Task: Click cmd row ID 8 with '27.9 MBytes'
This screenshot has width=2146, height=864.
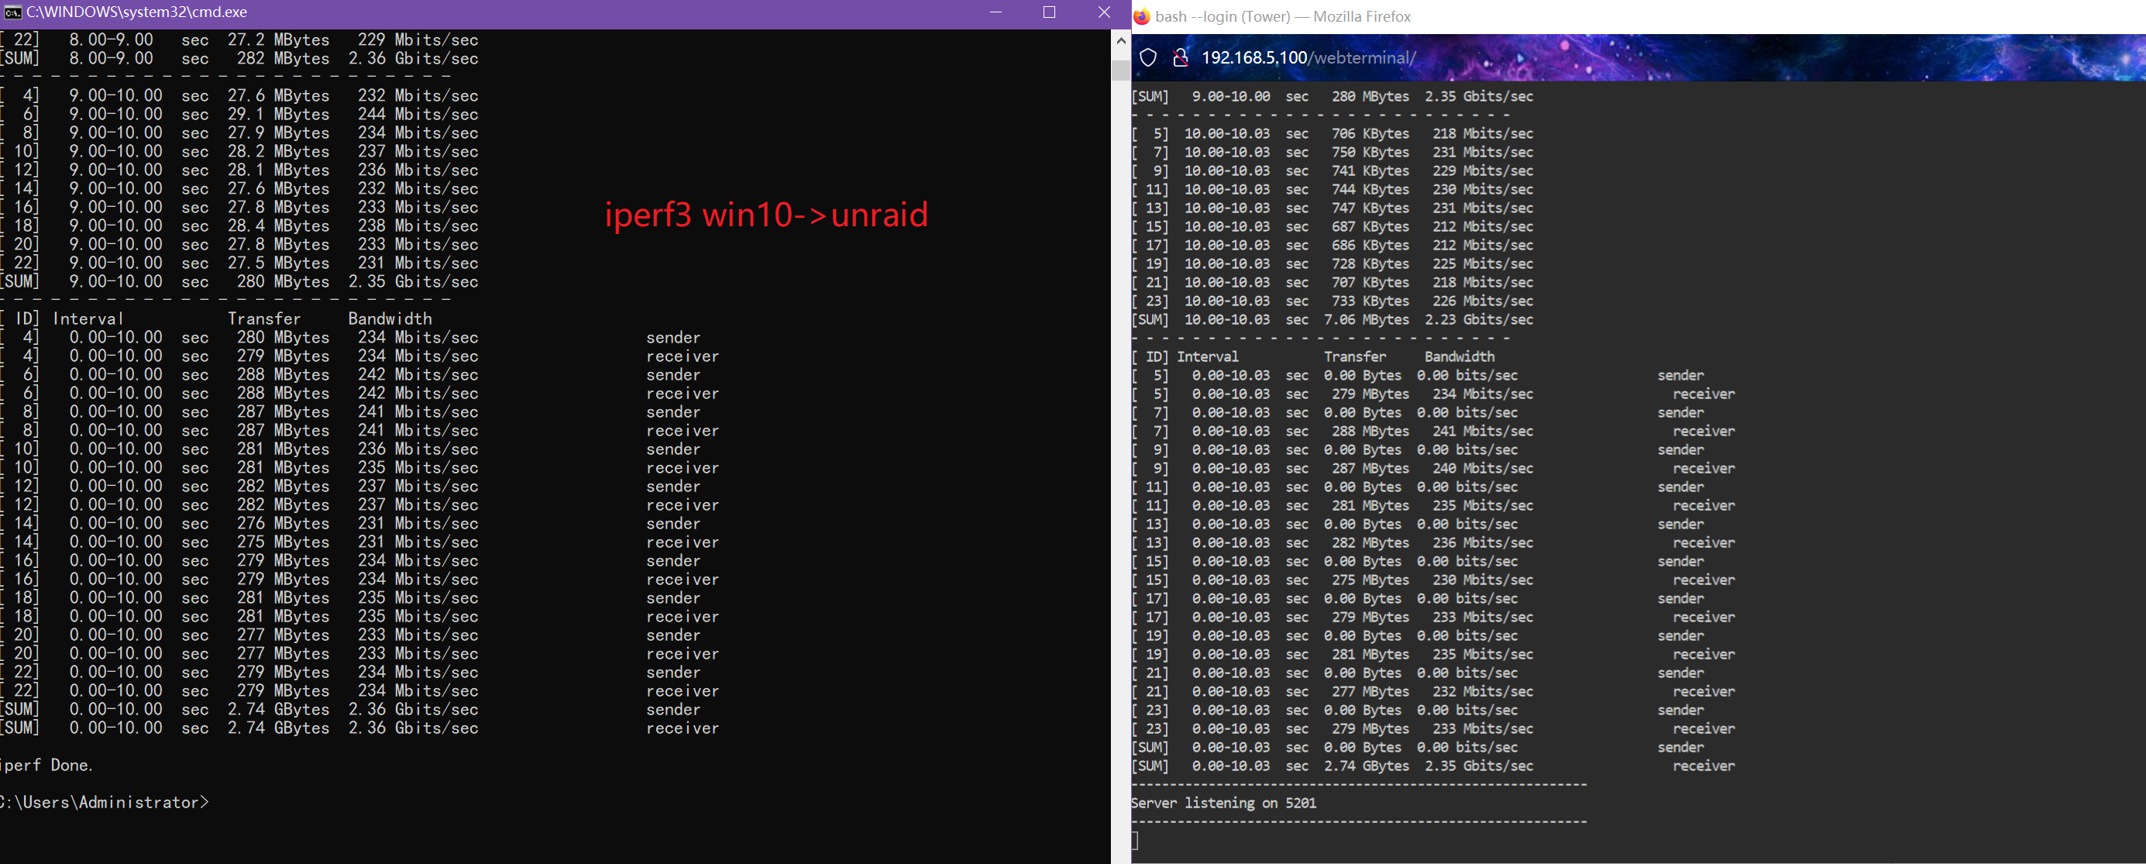Action: [x=239, y=133]
